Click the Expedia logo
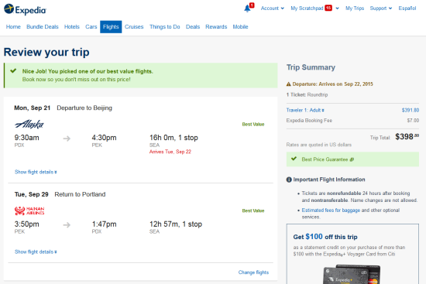 pyautogui.click(x=25, y=9)
